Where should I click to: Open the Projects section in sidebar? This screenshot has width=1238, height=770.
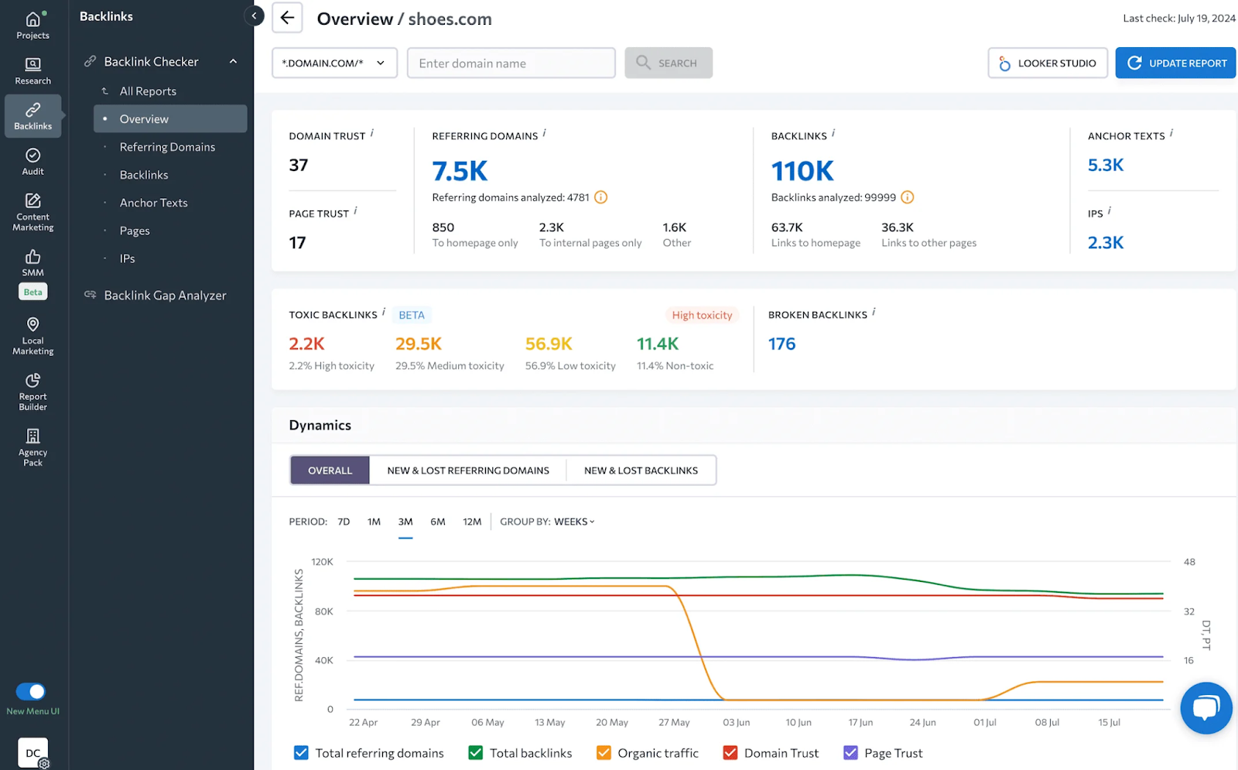click(x=32, y=23)
